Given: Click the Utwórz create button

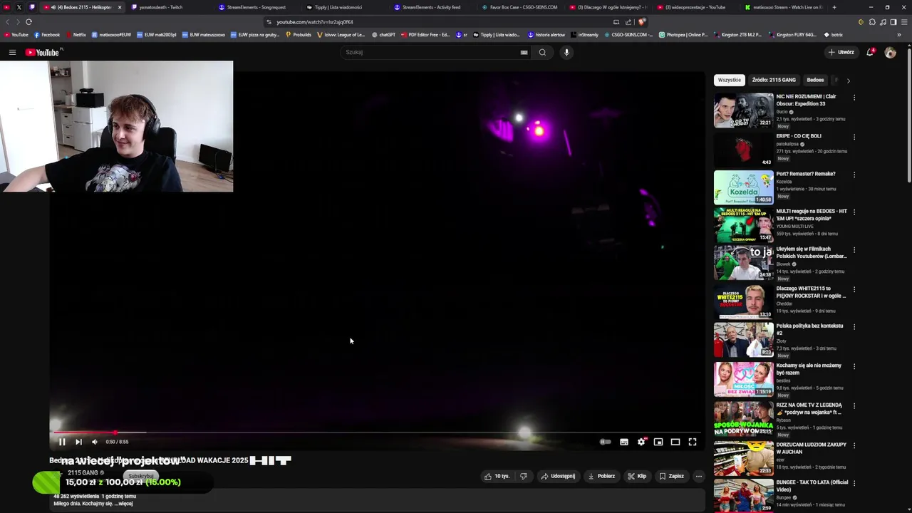Looking at the screenshot, I should 841,52.
